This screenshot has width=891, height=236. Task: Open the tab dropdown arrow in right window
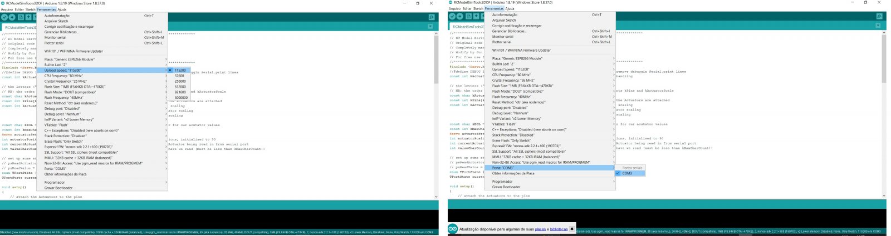click(x=879, y=26)
